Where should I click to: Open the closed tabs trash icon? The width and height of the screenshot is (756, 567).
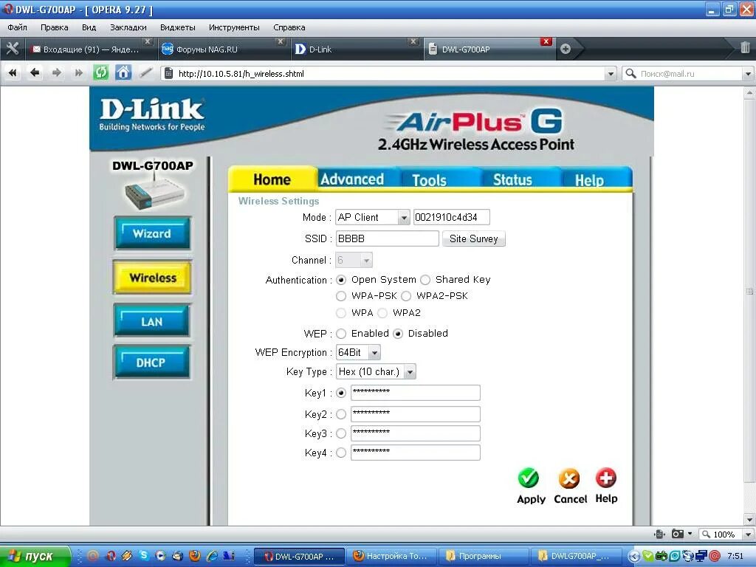click(745, 47)
